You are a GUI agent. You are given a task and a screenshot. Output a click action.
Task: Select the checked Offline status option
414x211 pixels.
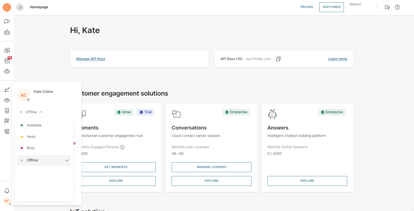[44, 160]
